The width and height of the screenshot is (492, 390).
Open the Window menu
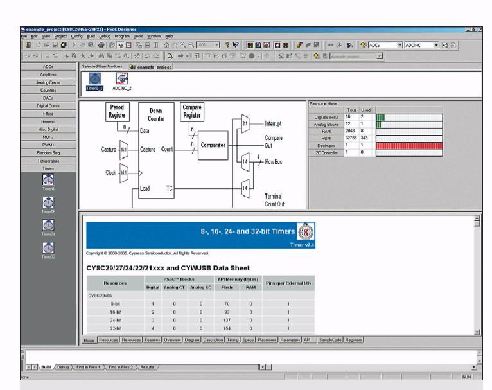point(154,37)
